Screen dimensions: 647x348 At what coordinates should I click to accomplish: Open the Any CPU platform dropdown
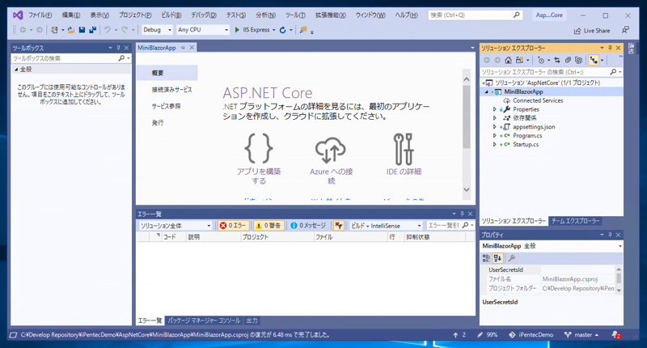coord(203,30)
